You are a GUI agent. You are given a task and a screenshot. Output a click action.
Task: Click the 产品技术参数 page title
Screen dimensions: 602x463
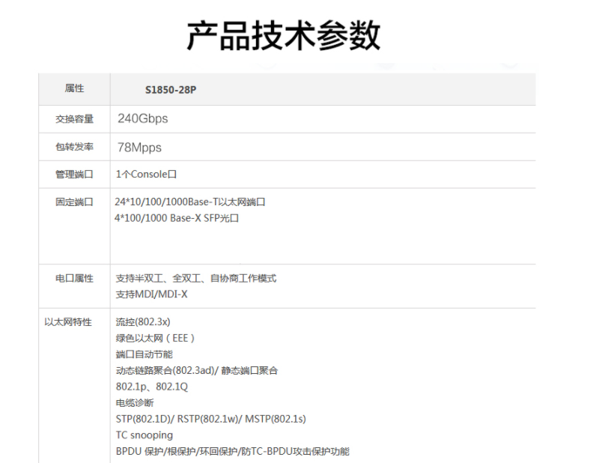point(283,36)
